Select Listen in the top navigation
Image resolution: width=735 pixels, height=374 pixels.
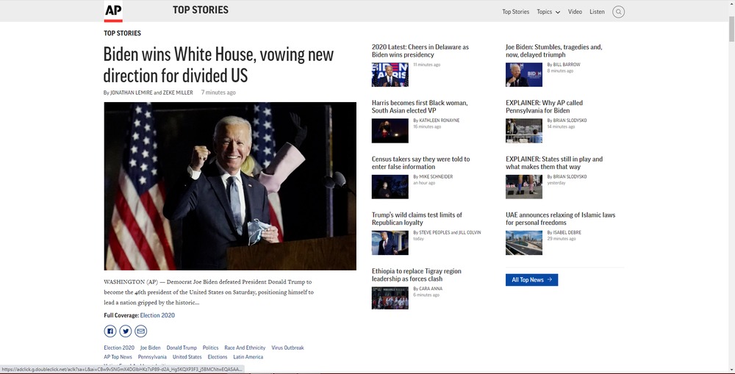click(x=597, y=12)
